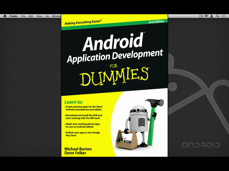Open the Go menu
229x171 pixels.
tap(47, 16)
